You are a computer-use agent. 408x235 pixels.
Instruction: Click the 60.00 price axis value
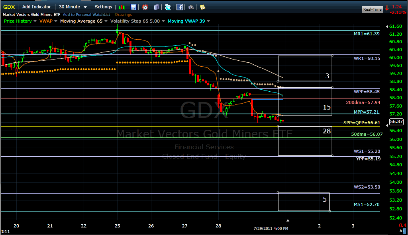396,58
